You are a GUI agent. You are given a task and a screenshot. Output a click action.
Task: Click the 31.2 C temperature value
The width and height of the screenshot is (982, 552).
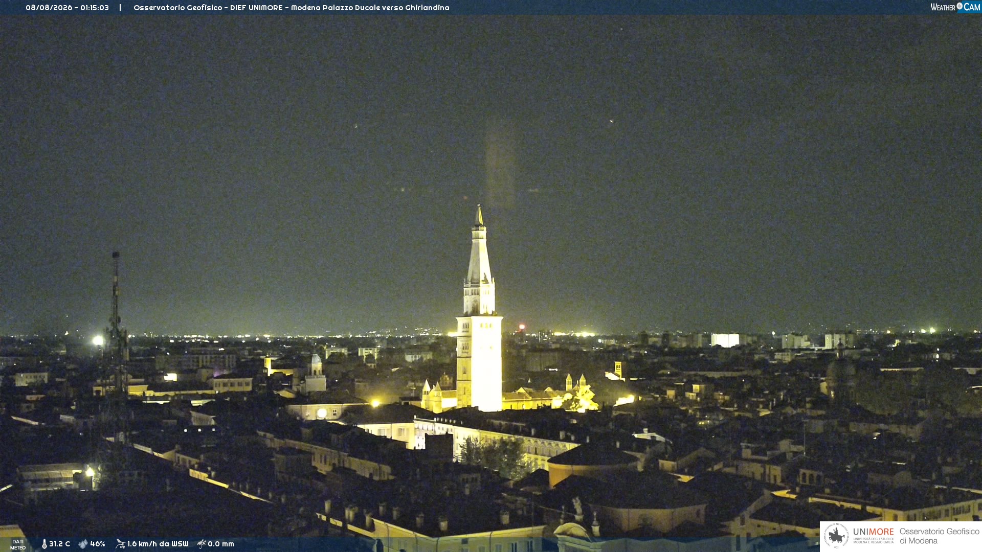click(x=60, y=544)
